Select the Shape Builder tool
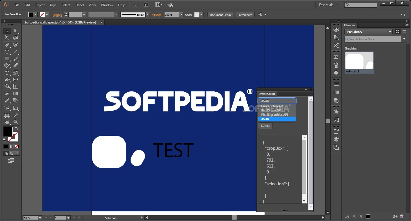Screen dimensions: 411x221 pos(7,87)
